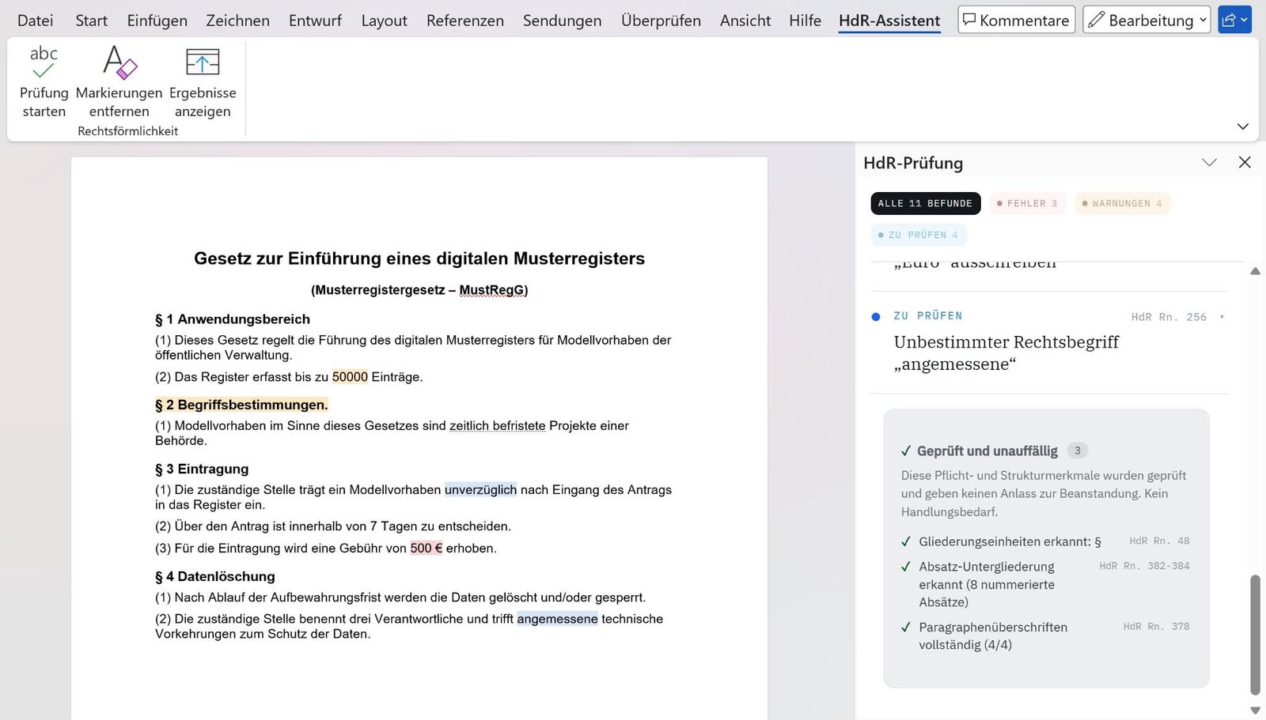
Task: Click the HdR Rn. 378 reference
Action: click(x=1156, y=627)
